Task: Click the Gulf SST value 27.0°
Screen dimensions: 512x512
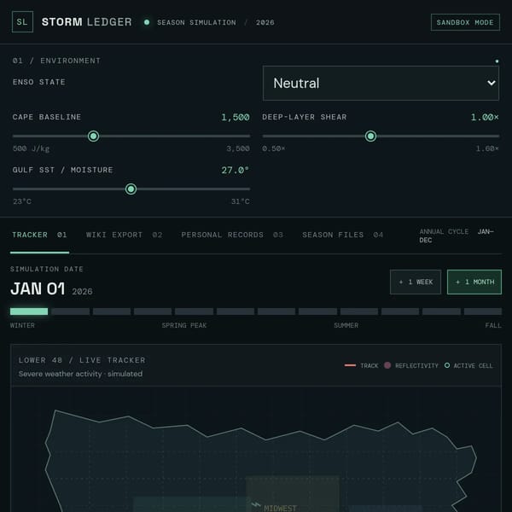Action: (236, 170)
